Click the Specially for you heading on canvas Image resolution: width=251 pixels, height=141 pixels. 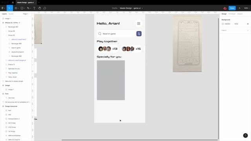click(109, 57)
